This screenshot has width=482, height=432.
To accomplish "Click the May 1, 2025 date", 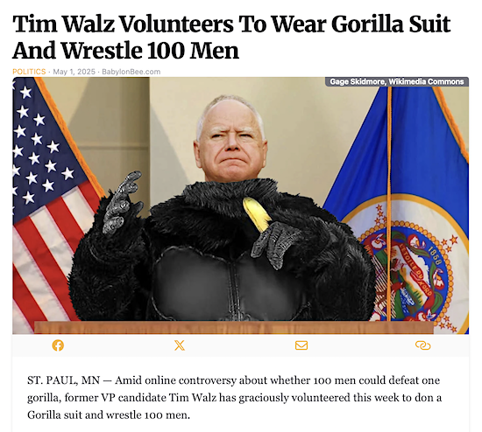I will pos(74,72).
